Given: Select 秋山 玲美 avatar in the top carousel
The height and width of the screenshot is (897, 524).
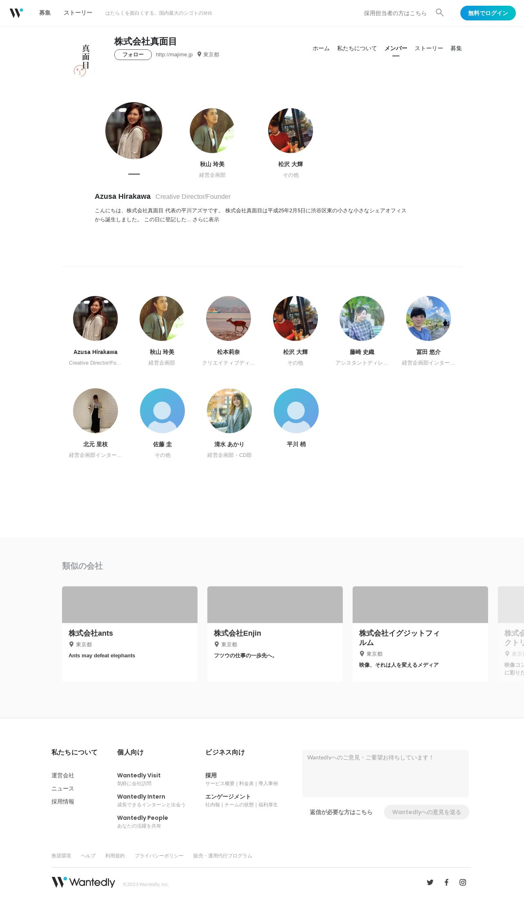Looking at the screenshot, I should click(212, 131).
